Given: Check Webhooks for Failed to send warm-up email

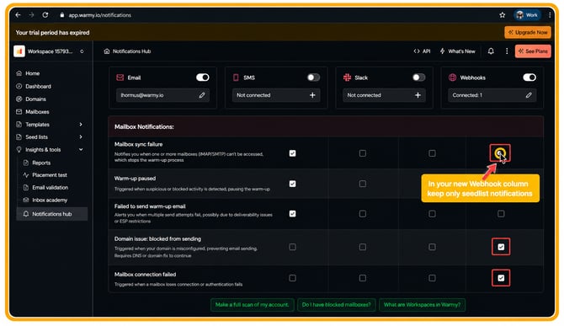Looking at the screenshot, I should [501, 214].
